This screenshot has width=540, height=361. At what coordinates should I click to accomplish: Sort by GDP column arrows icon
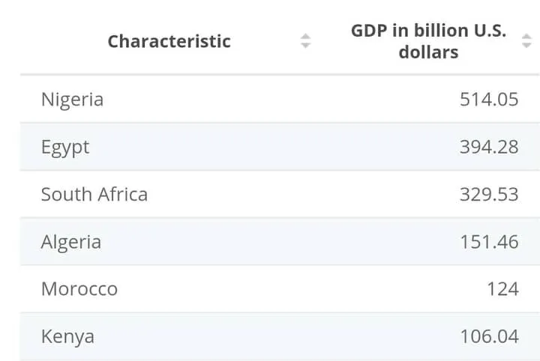pyautogui.click(x=526, y=41)
